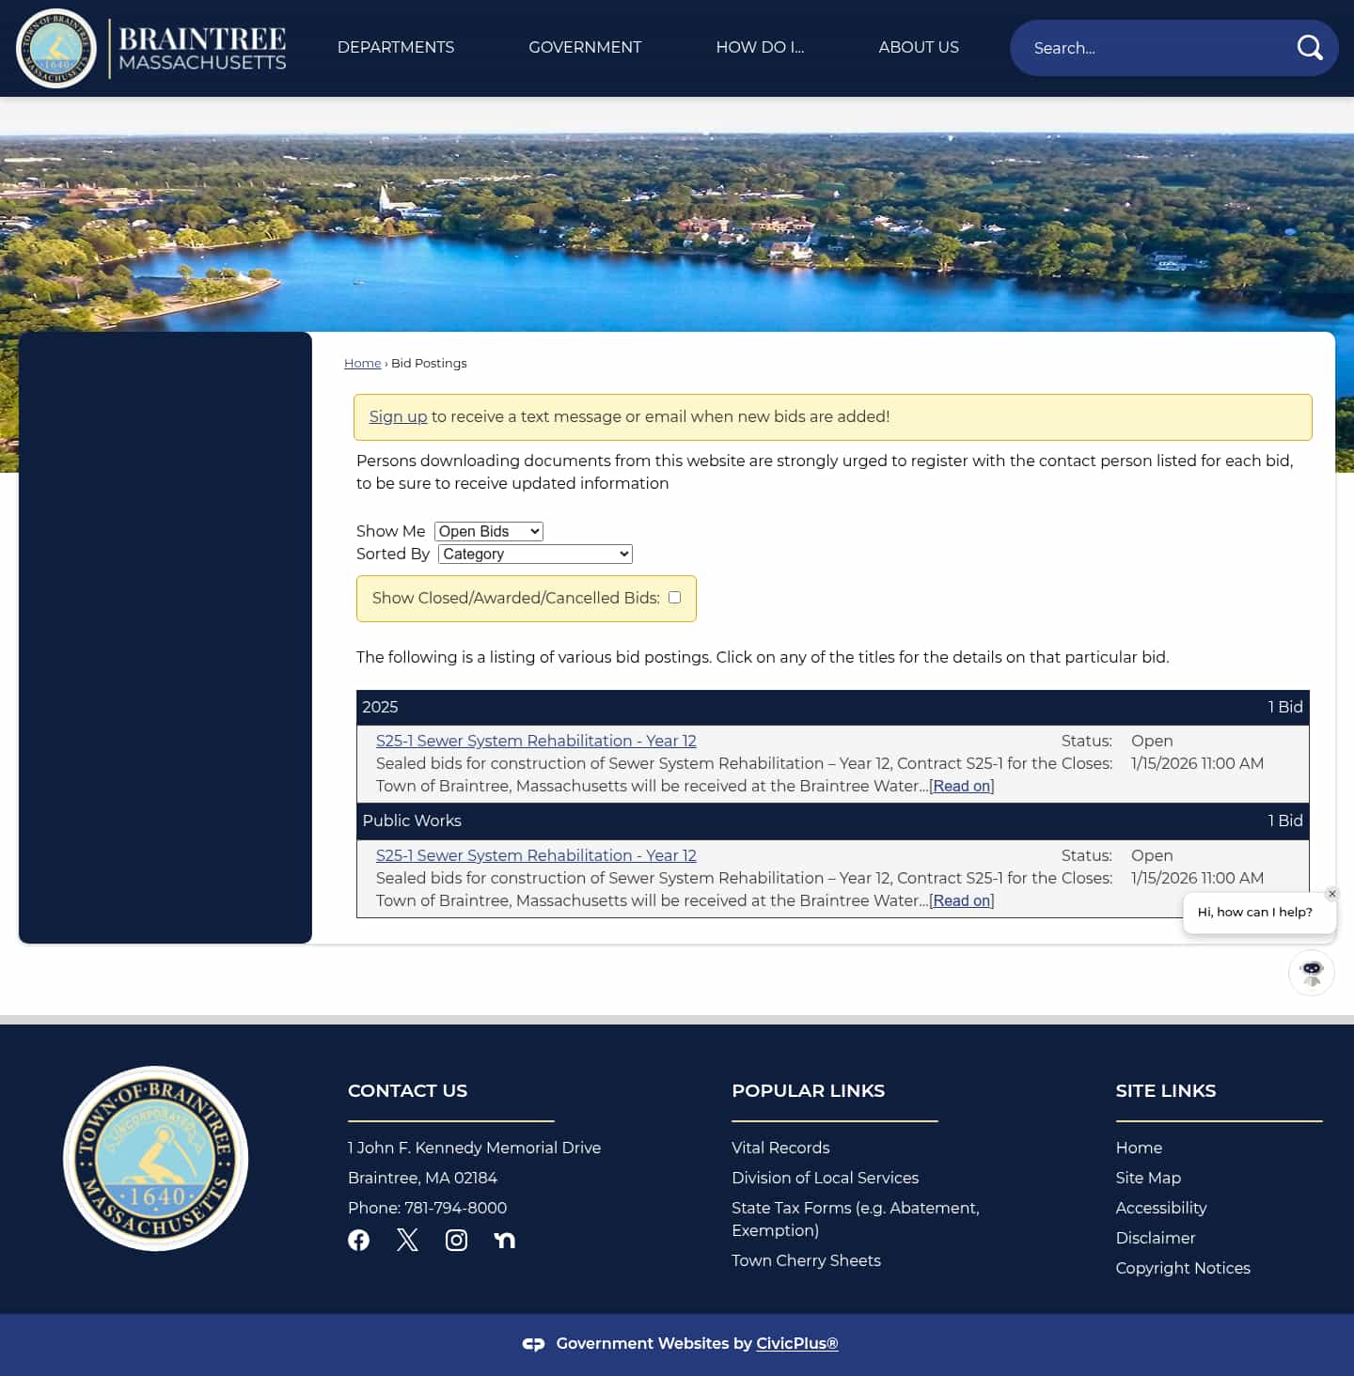Enable Show Closed/Awarded/Cancelled Bids
This screenshot has width=1354, height=1376.
673,598
